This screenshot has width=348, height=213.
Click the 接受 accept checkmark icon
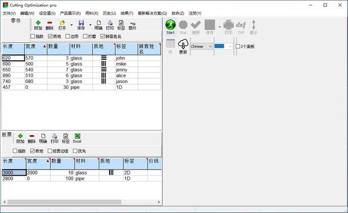tap(196, 25)
